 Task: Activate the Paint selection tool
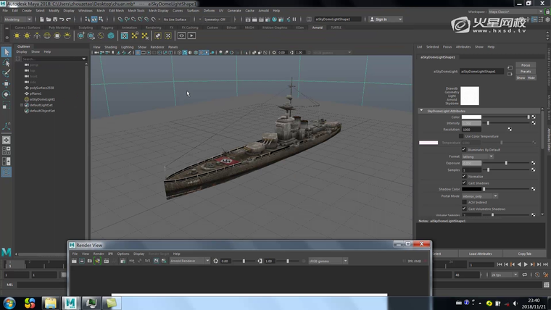pos(7,73)
